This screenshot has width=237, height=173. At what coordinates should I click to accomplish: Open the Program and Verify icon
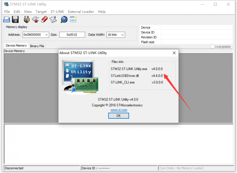(53, 19)
